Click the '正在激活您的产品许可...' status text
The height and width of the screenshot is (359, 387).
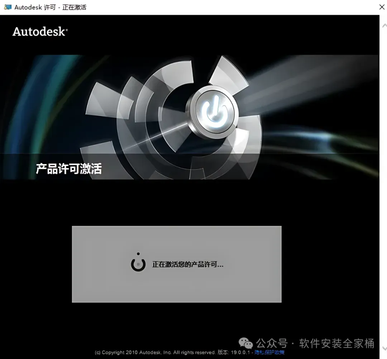tap(188, 265)
